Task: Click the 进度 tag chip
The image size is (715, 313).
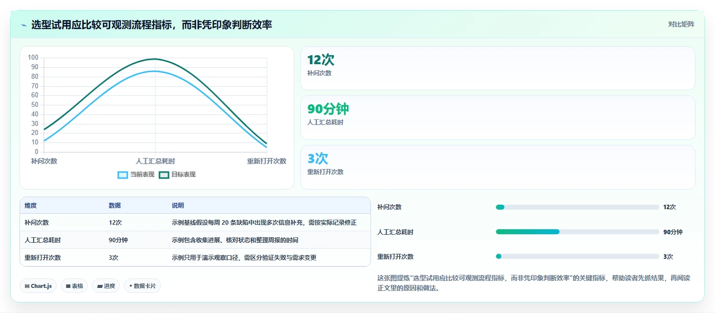Action: point(106,286)
